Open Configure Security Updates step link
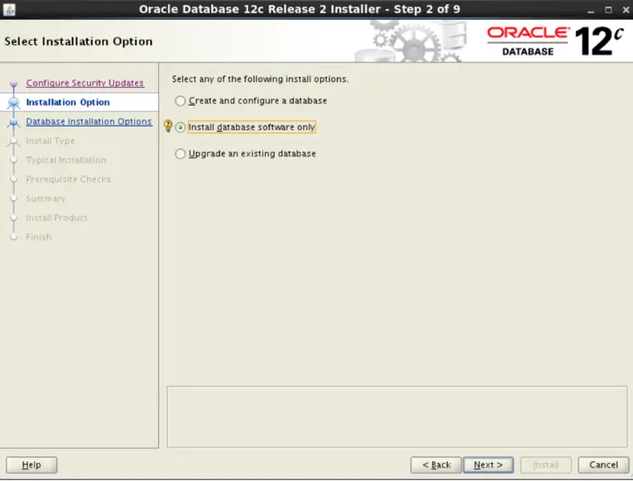The height and width of the screenshot is (481, 633). (x=85, y=82)
